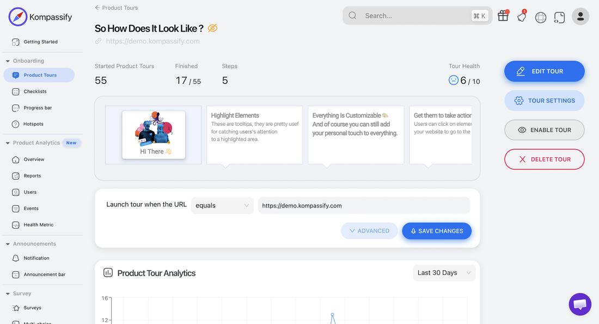Click the Kompassify compass logo
The image size is (599, 324).
click(17, 17)
